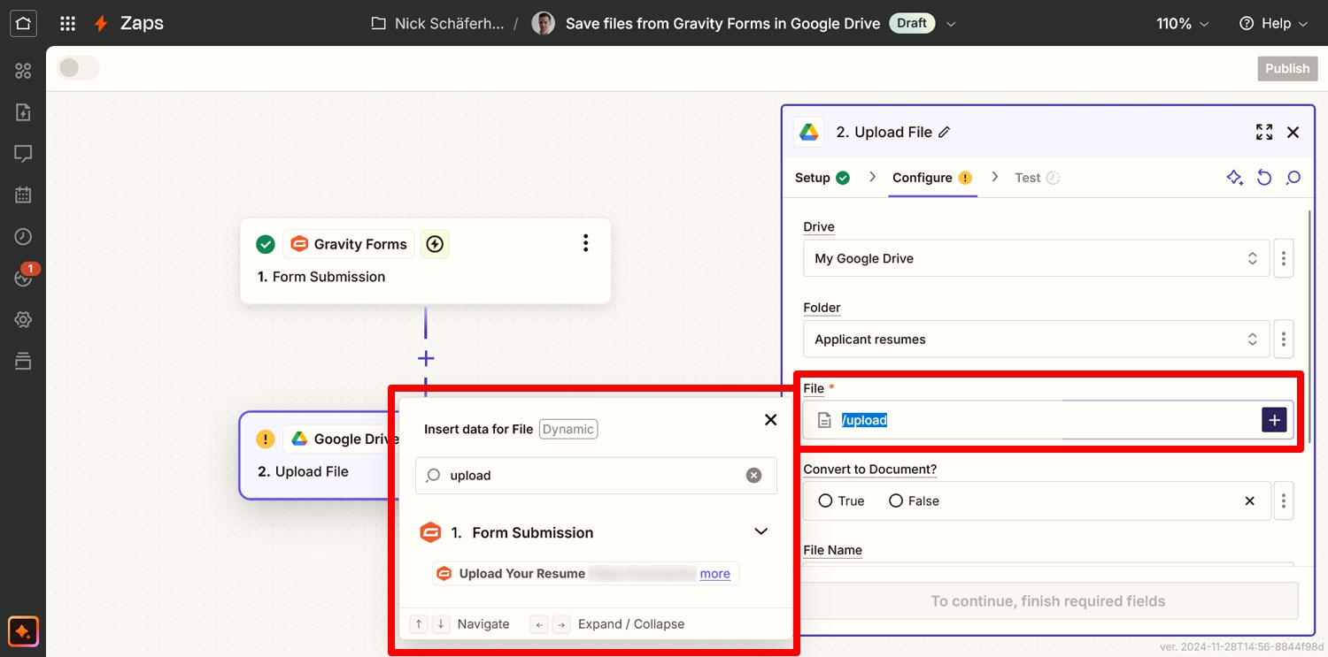1328x657 pixels.
Task: Open the sidebar comments icon
Action: [23, 154]
